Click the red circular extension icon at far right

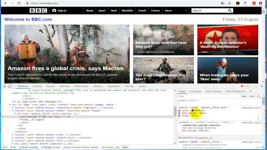(260, 3)
